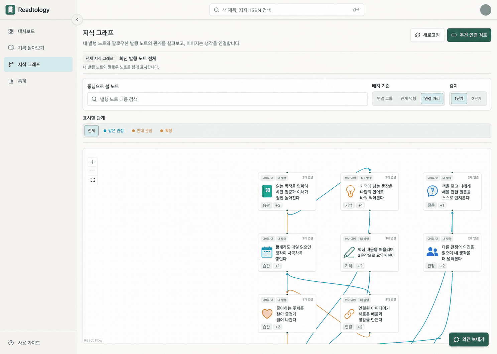Click the zoom in plus control
The height and width of the screenshot is (354, 497).
point(93,162)
